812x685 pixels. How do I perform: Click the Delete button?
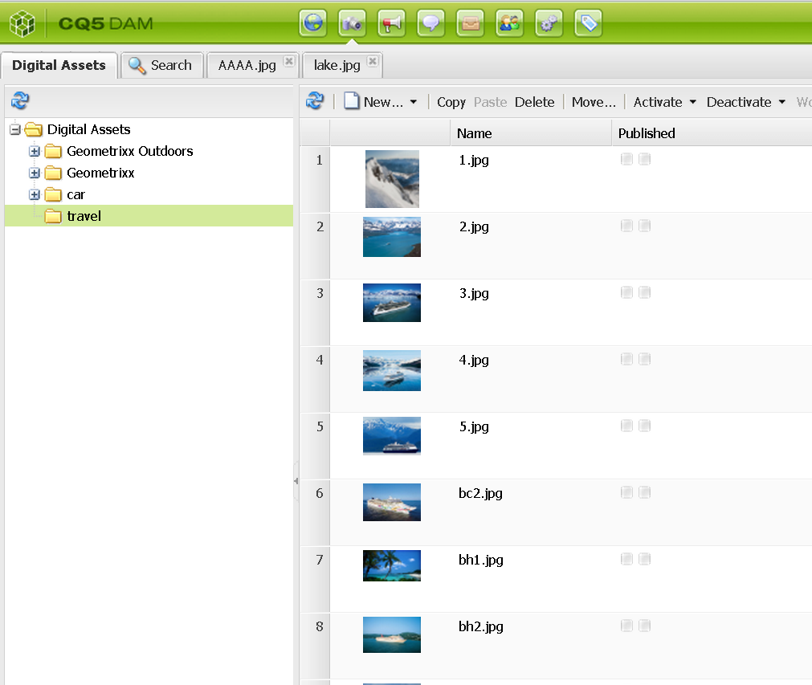point(534,102)
